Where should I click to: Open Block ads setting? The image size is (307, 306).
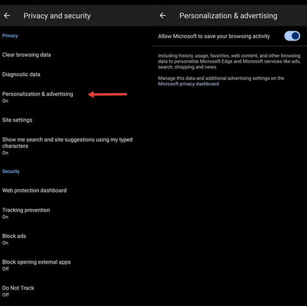pyautogui.click(x=76, y=239)
